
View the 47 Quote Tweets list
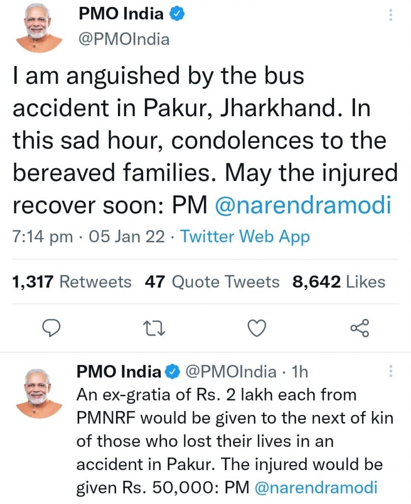(x=212, y=282)
